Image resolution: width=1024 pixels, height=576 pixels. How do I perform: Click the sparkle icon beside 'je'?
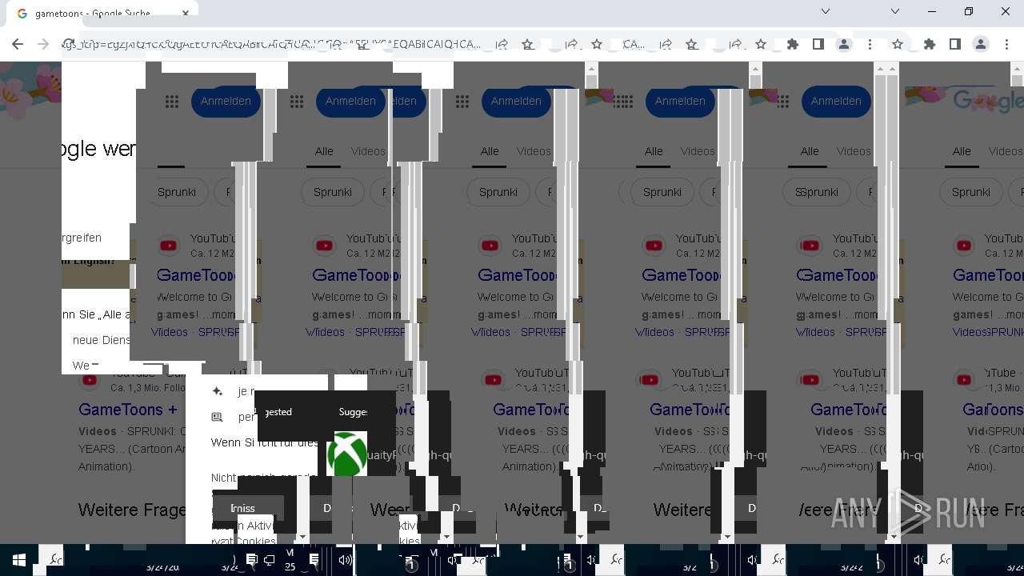click(217, 391)
